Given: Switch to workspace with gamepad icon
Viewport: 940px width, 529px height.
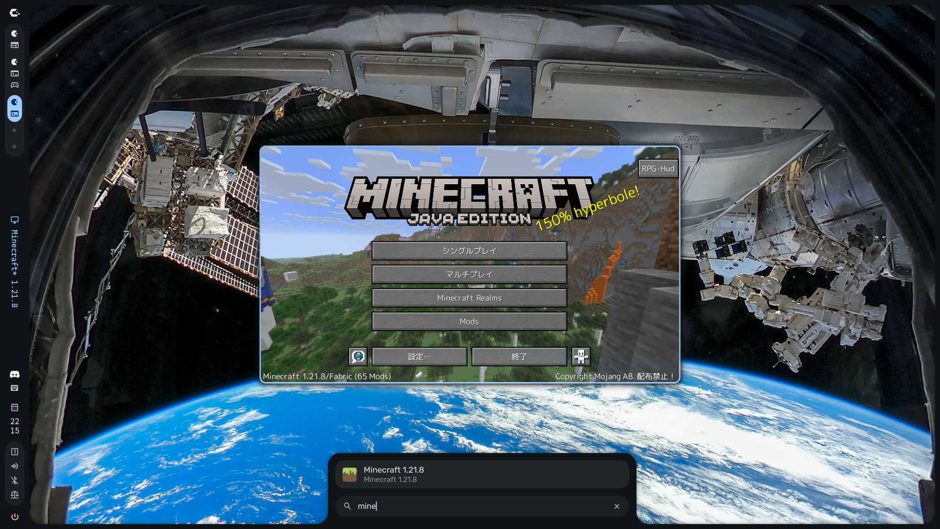Looking at the screenshot, I should point(15,85).
